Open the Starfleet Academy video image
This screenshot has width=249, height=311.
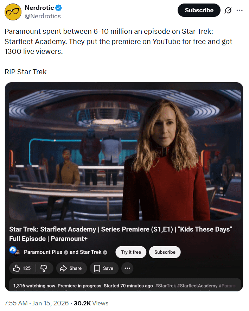125,155
